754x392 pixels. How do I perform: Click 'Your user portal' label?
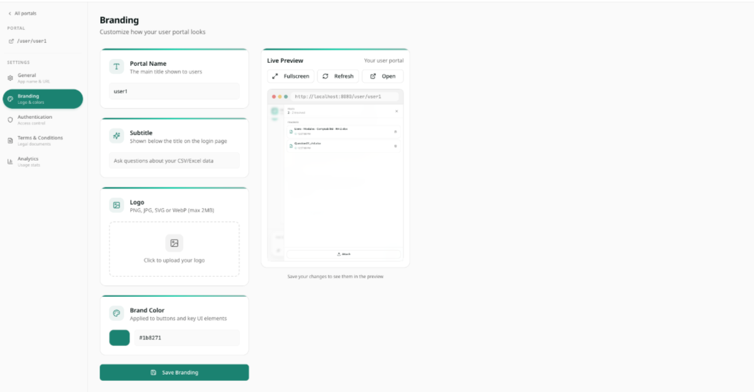[384, 60]
